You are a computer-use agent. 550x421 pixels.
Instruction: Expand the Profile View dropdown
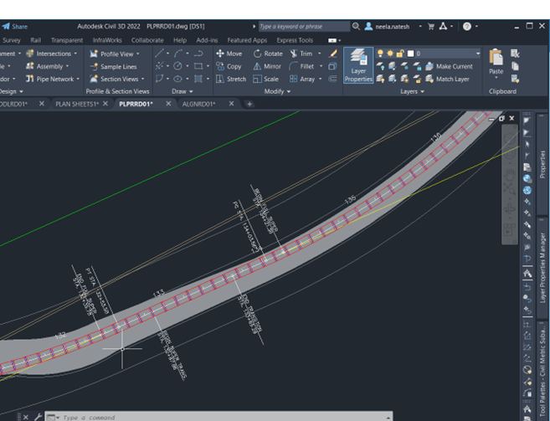pyautogui.click(x=138, y=54)
